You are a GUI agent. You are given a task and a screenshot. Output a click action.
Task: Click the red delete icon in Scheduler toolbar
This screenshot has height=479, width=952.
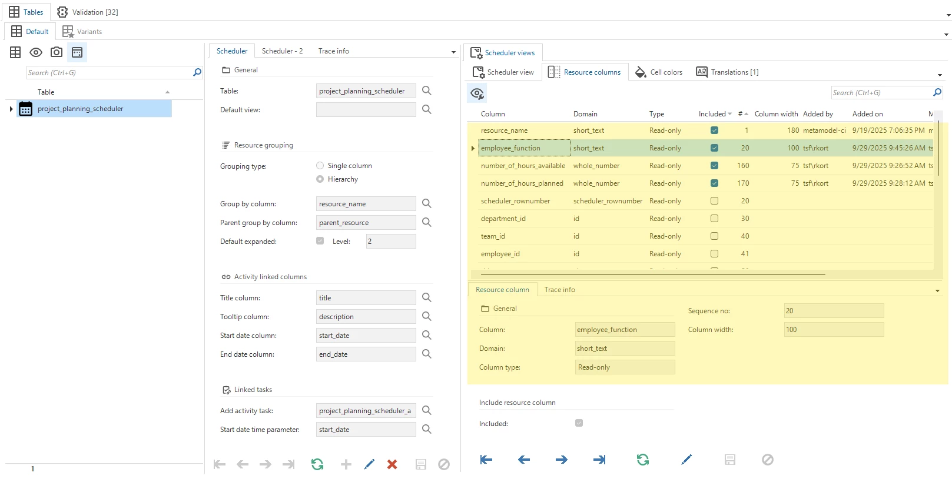[x=392, y=464]
